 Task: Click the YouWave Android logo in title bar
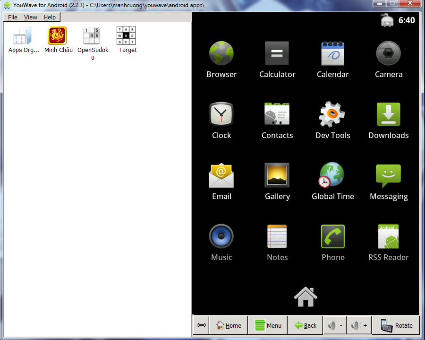pyautogui.click(x=7, y=5)
